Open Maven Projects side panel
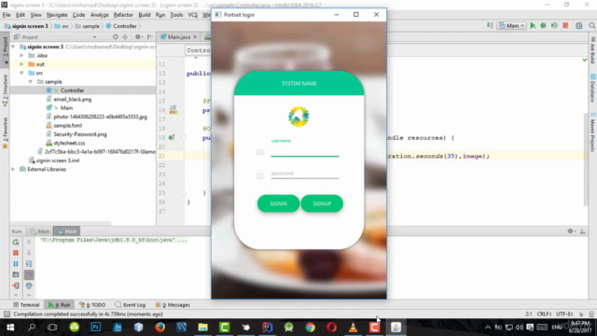This screenshot has height=336, width=597. click(592, 132)
